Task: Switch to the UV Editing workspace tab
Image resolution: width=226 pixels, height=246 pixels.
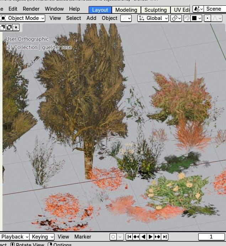Action: pyautogui.click(x=180, y=10)
